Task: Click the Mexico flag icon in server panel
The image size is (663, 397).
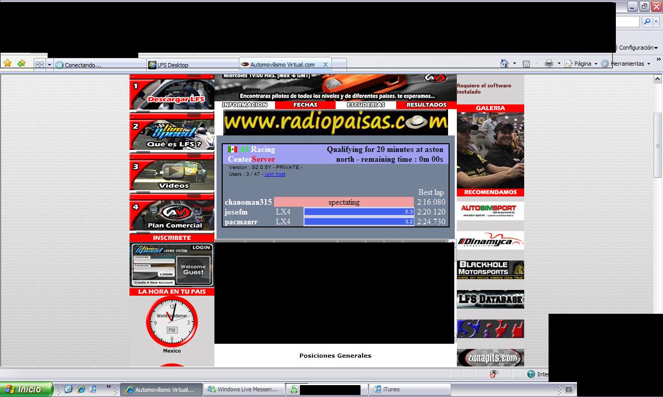Action: pos(233,149)
